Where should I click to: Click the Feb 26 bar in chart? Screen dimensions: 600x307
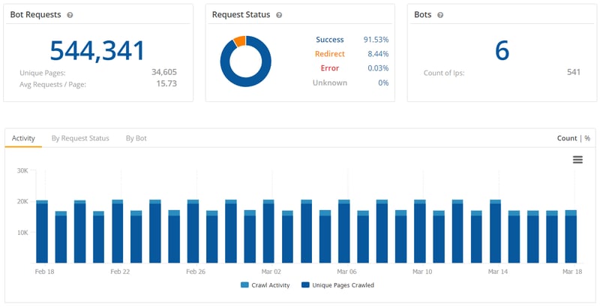(x=193, y=231)
